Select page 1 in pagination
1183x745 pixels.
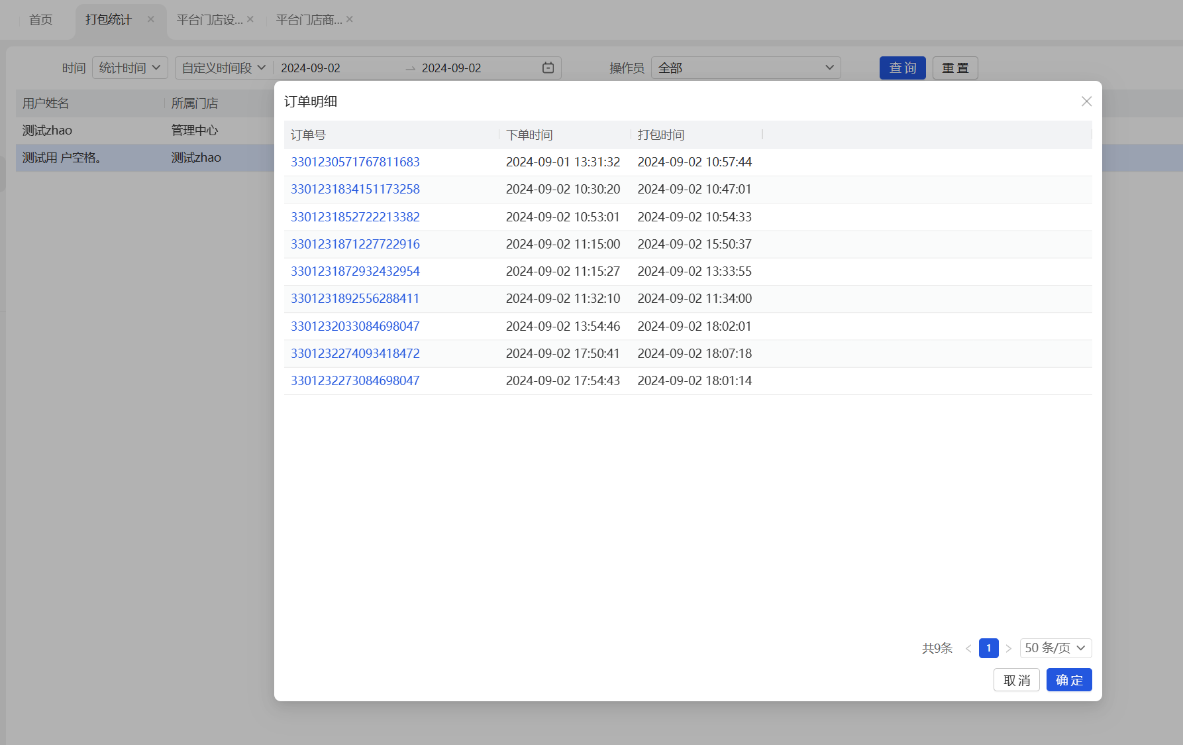click(x=989, y=648)
